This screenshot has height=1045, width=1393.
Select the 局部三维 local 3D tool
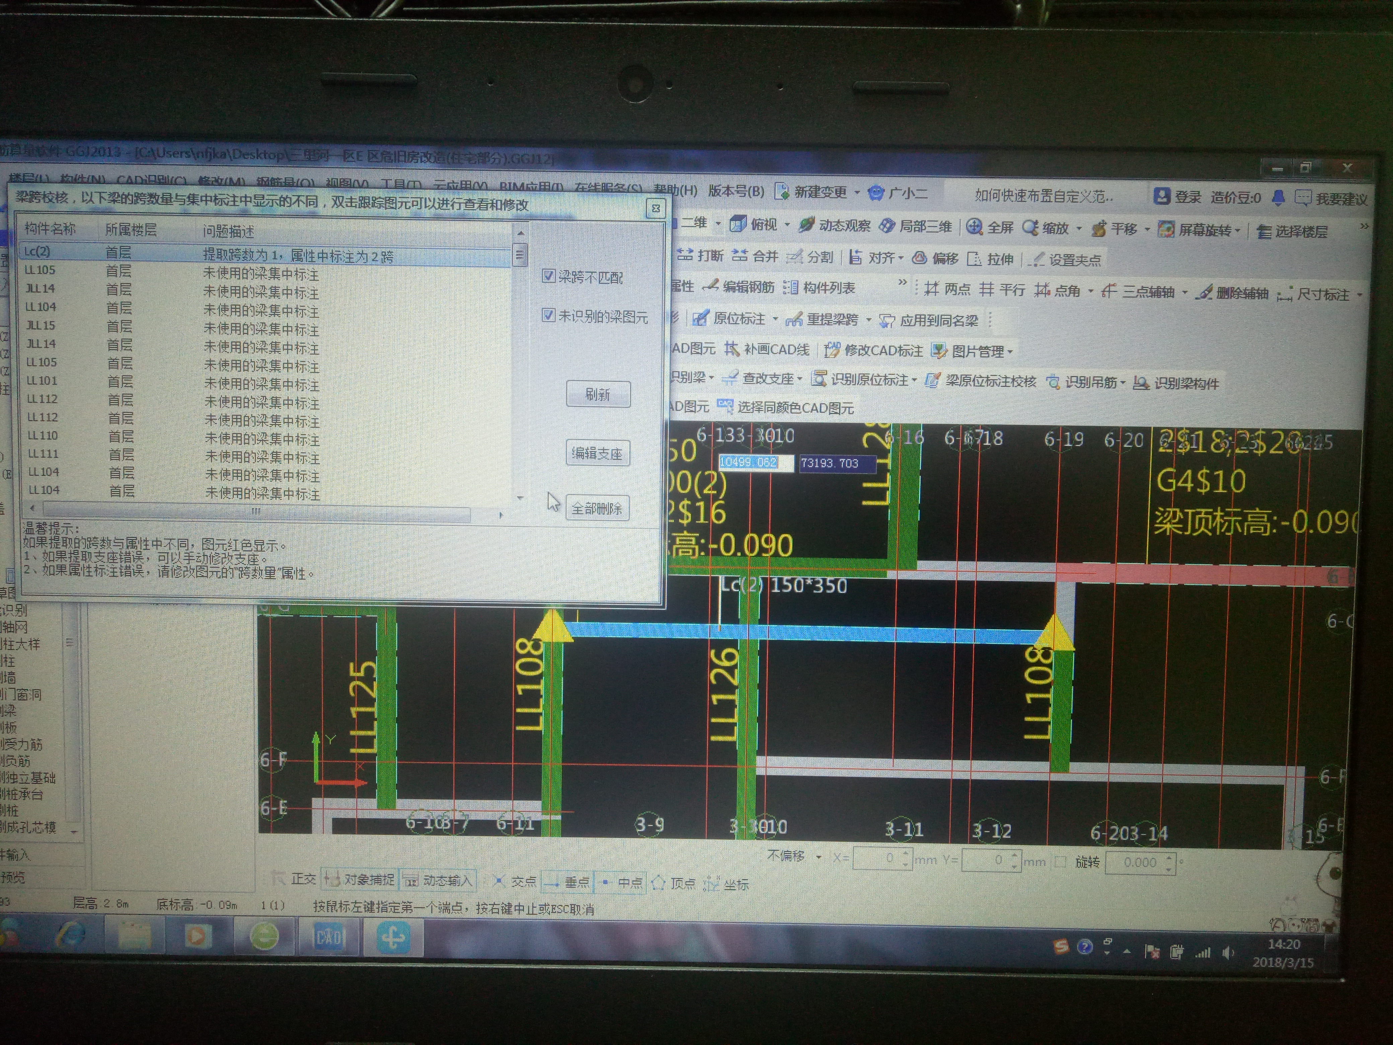coord(915,226)
